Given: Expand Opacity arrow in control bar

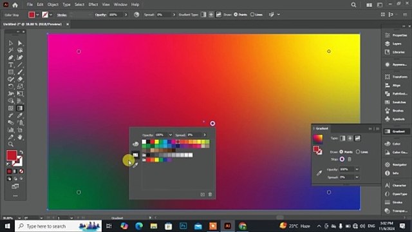Looking at the screenshot, I should coord(126,15).
